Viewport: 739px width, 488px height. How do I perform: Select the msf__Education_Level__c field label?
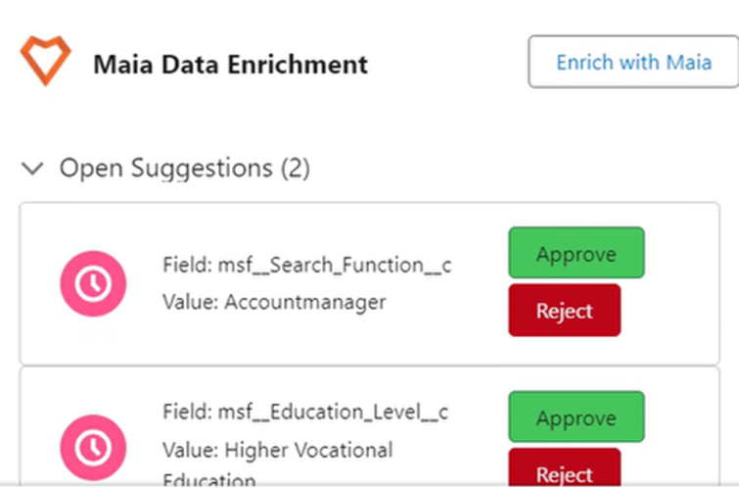(305, 412)
